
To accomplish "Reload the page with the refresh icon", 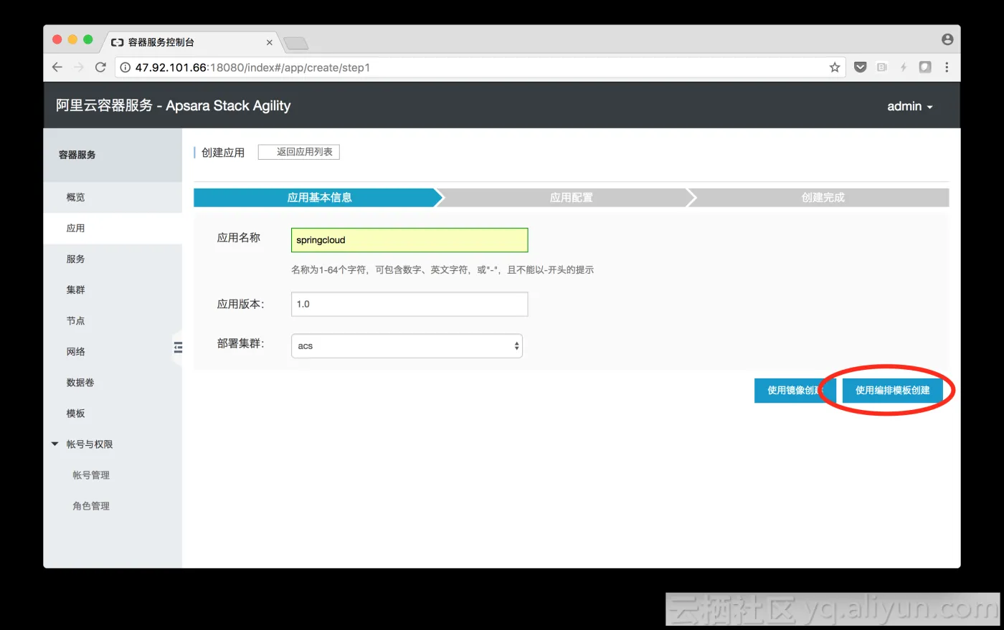I will [x=100, y=67].
